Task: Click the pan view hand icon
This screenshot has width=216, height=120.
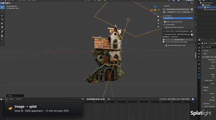Action: 158,20
